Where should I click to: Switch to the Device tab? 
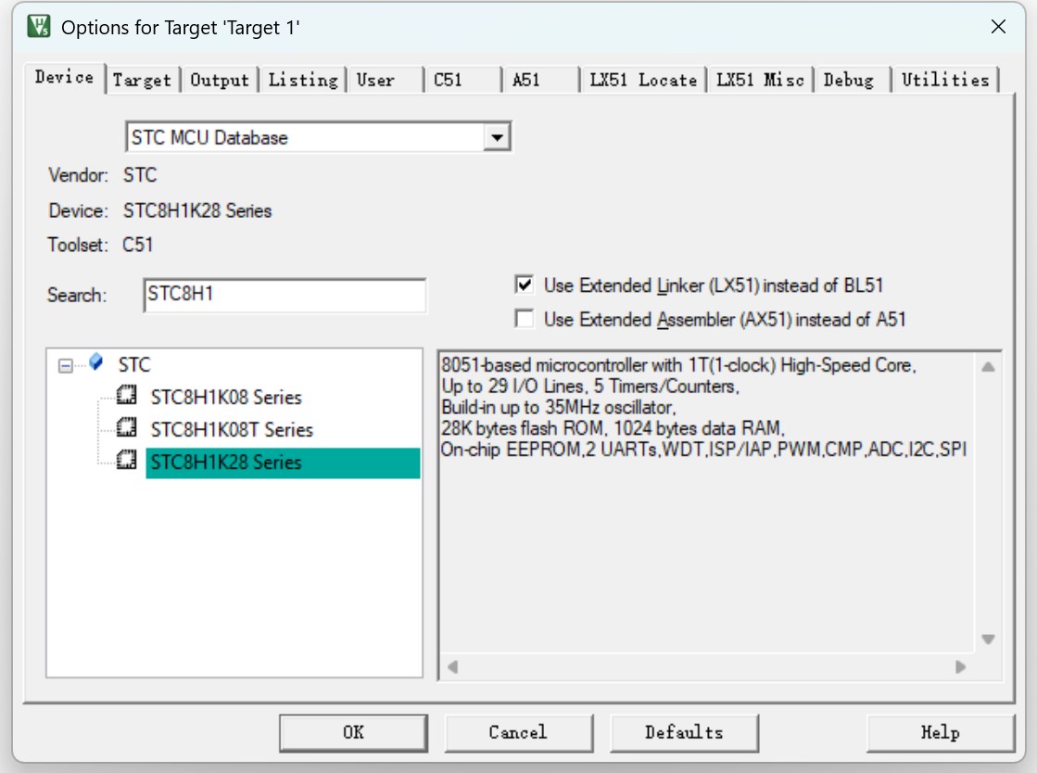click(x=64, y=77)
